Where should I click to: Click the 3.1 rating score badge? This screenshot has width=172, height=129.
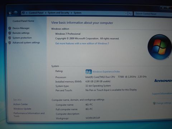tap(89, 72)
